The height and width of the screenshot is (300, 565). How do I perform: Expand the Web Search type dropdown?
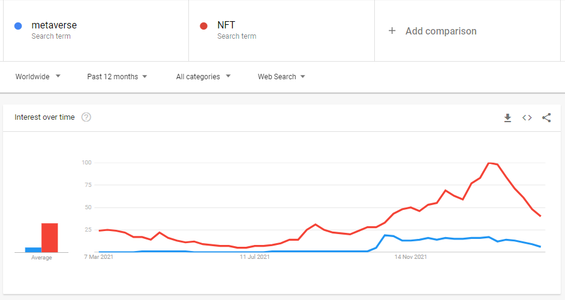(281, 77)
